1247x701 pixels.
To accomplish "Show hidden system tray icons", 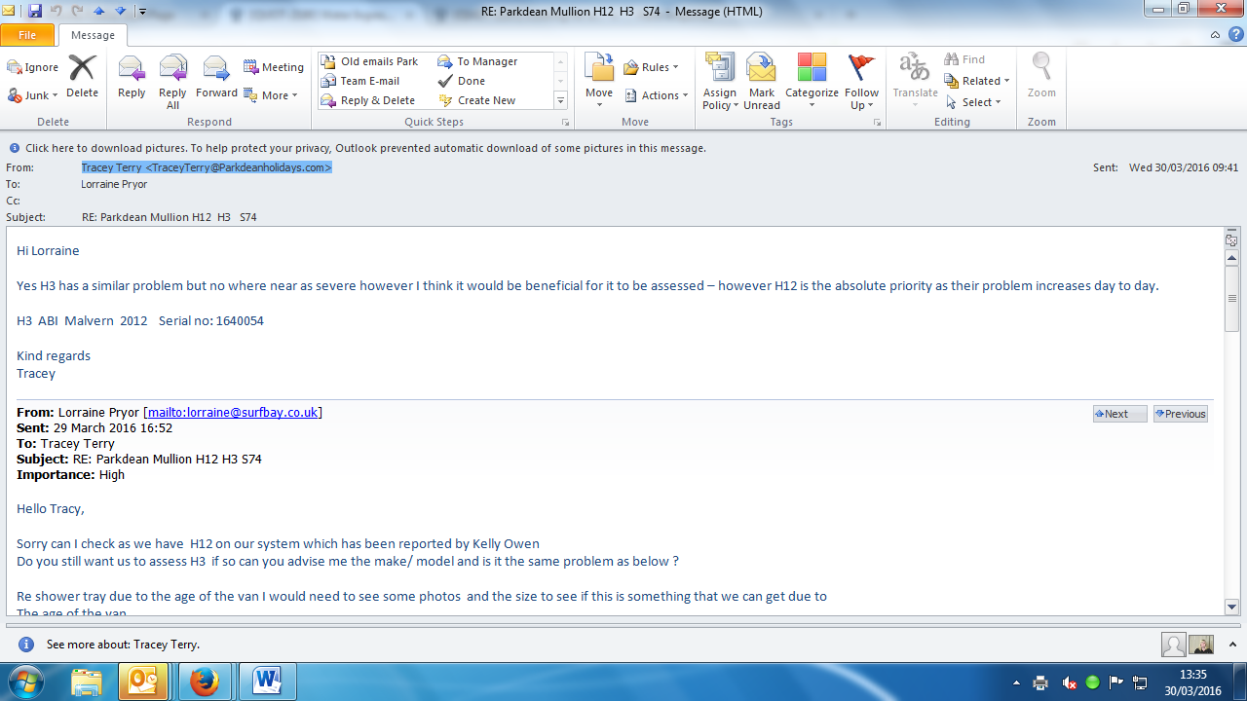I will click(1017, 683).
